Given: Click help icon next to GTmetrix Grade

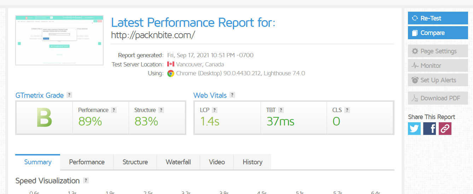Looking at the screenshot, I should point(69,95).
